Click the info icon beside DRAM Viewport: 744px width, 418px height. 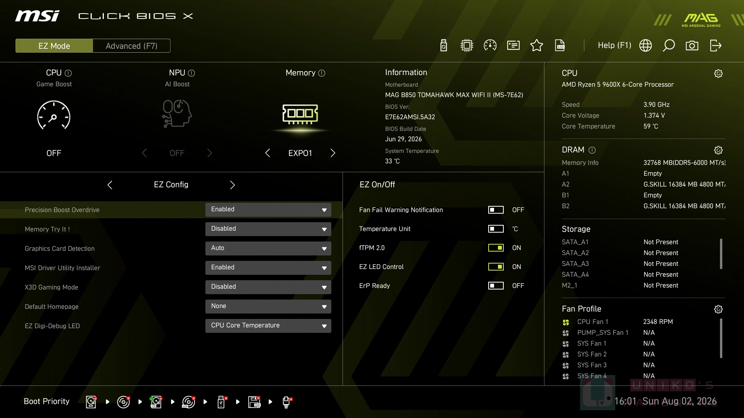[x=592, y=150]
